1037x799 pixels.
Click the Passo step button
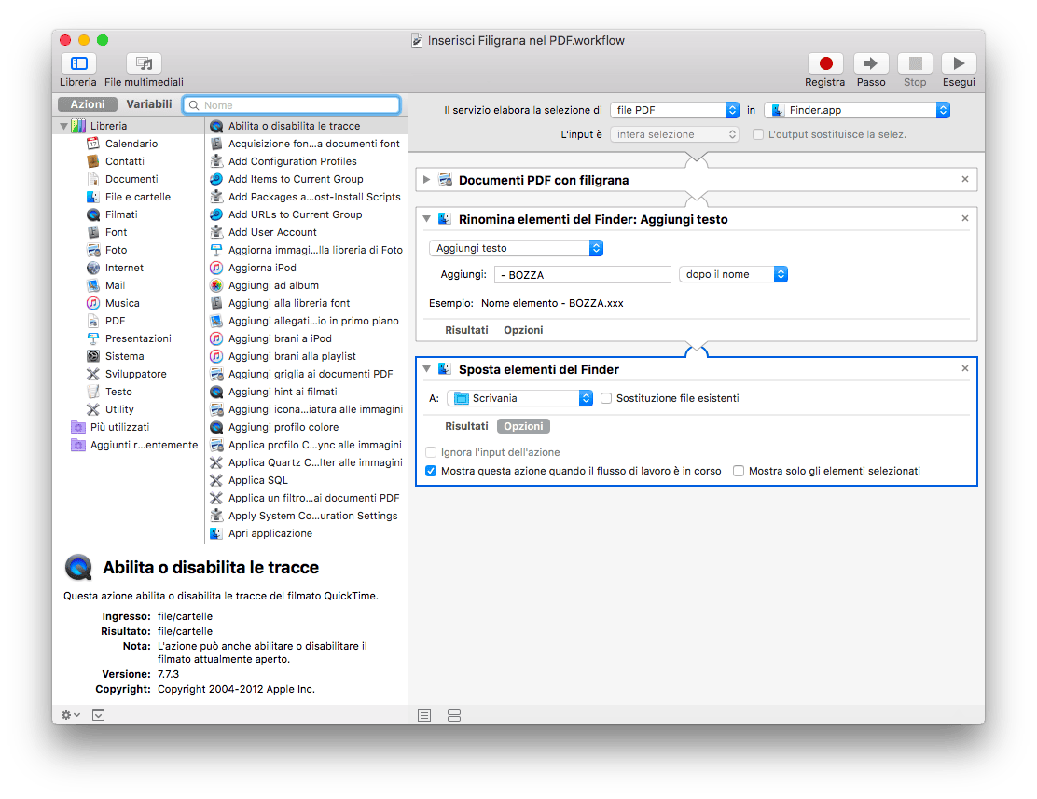point(871,63)
